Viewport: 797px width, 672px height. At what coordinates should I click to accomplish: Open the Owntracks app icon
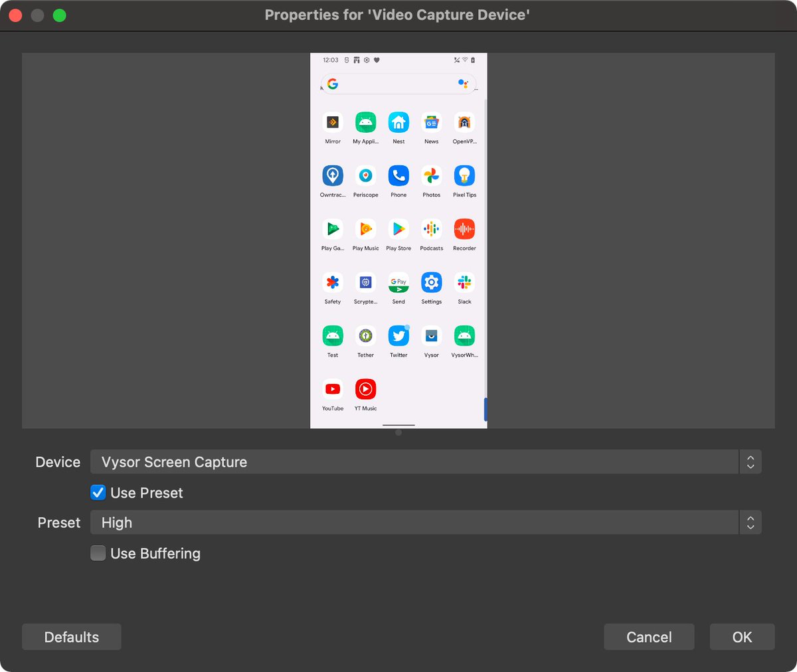(x=333, y=175)
